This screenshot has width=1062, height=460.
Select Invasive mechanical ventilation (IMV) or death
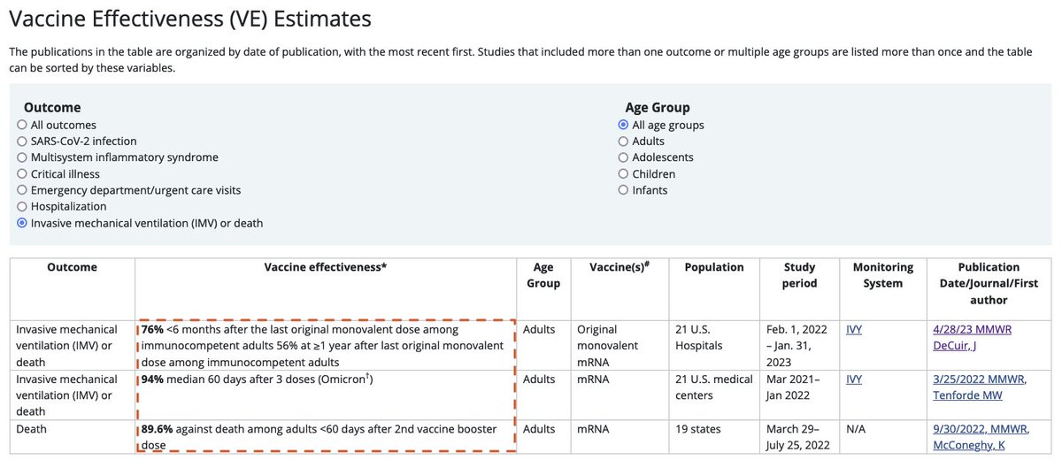pos(22,224)
